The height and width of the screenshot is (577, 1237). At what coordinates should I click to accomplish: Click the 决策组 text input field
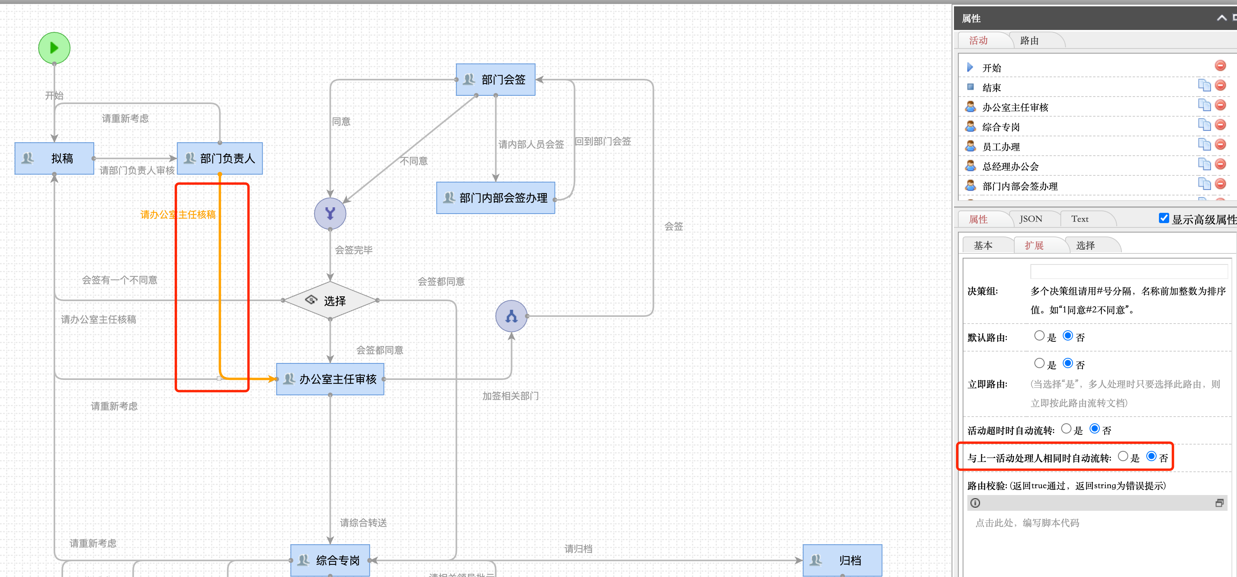1129,272
